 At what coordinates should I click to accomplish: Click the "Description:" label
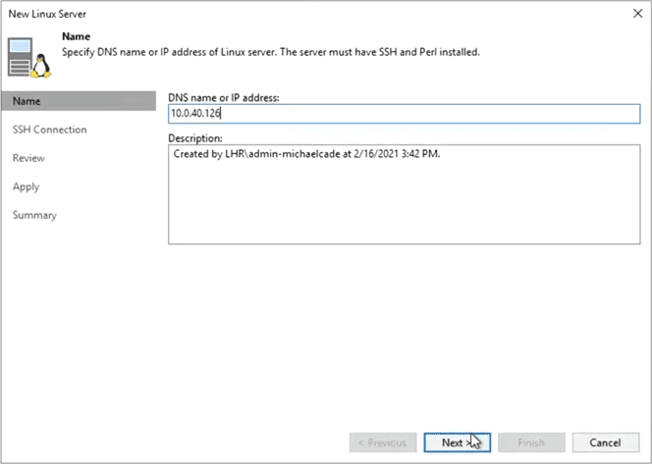[x=195, y=138]
